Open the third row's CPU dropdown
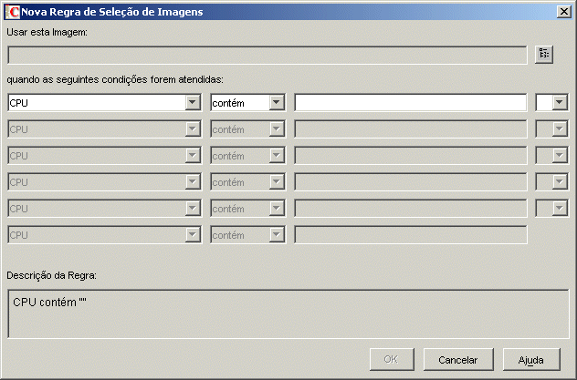 (x=193, y=156)
